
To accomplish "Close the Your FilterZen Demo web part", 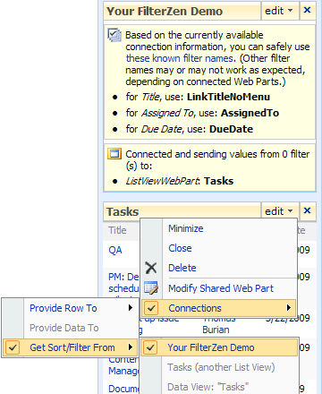I will (x=307, y=11).
